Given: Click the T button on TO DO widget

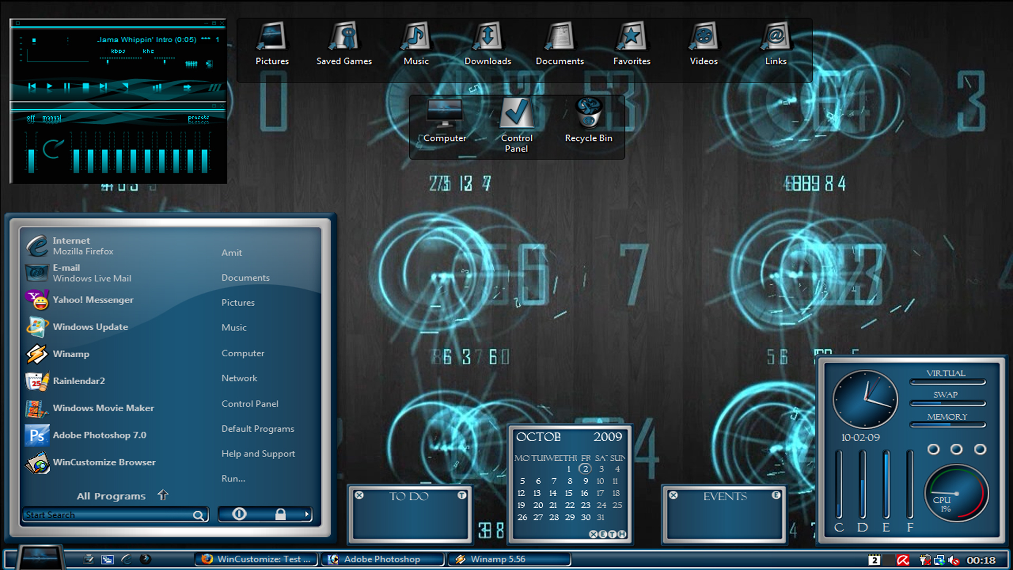Looking at the screenshot, I should coord(462,495).
